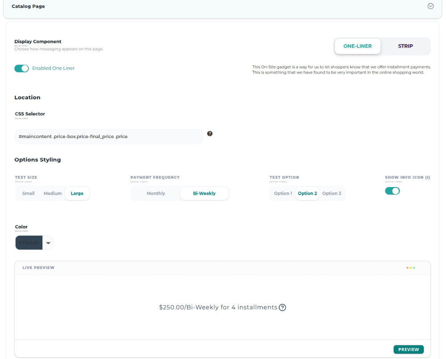Choose Bi-Weekly payment frequency

[204, 193]
